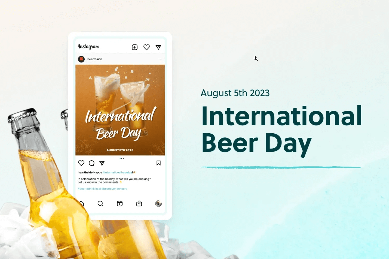The height and width of the screenshot is (259, 389).
Task: Open the search magnifier in bottom nav
Action: point(100,203)
